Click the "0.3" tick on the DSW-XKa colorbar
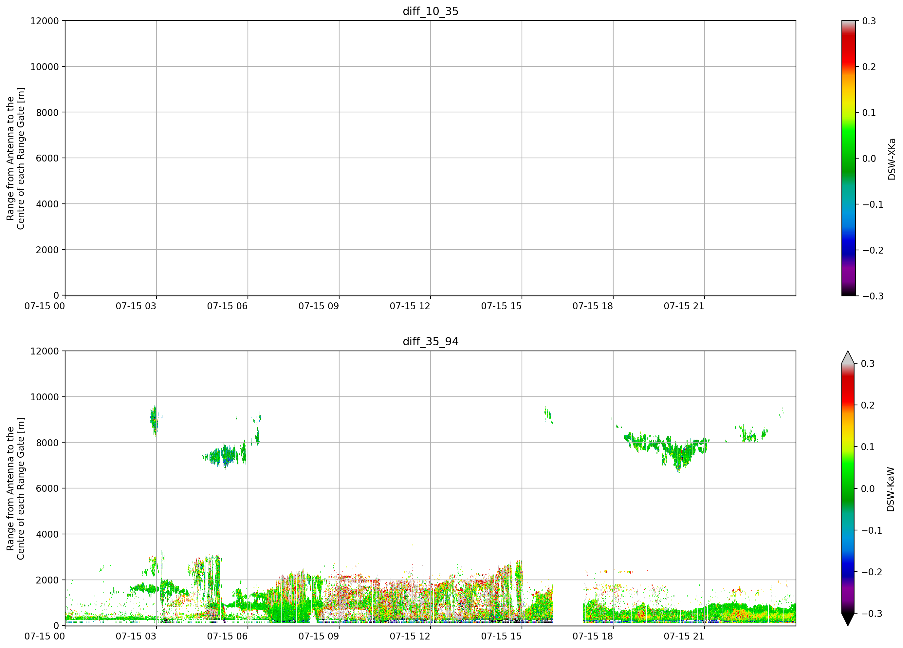Image resolution: width=903 pixels, height=648 pixels. point(869,21)
